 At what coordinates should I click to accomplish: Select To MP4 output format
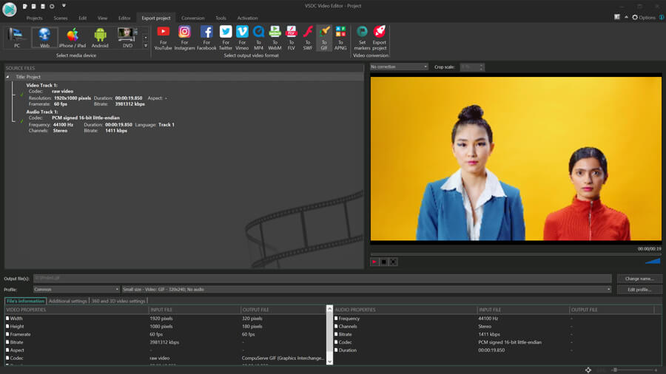(259, 38)
